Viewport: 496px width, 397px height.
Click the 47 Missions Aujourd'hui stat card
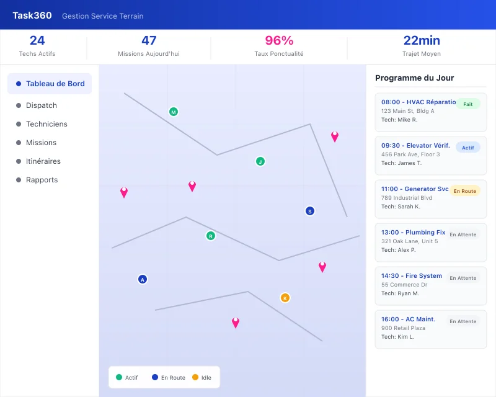[149, 45]
